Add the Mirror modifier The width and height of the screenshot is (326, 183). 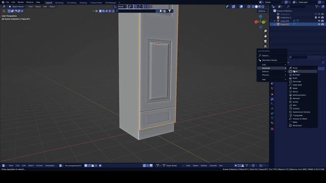(x=303, y=91)
